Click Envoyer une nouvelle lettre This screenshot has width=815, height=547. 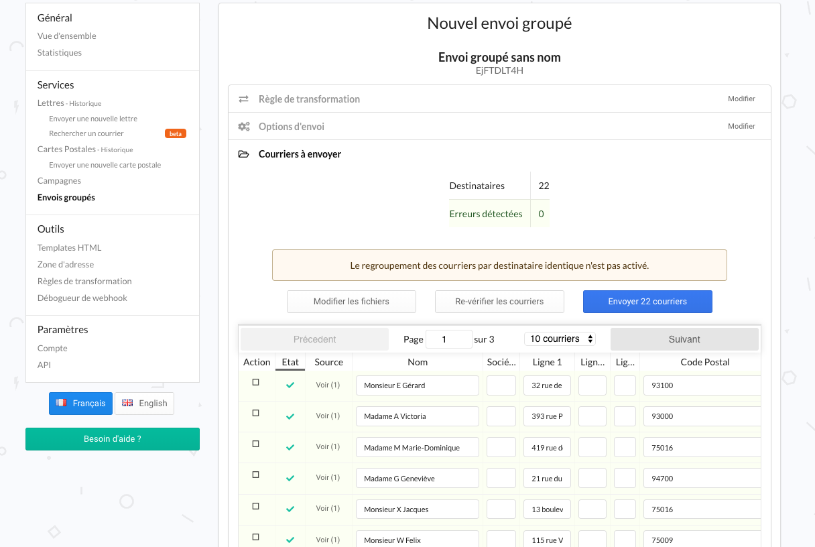(x=93, y=119)
